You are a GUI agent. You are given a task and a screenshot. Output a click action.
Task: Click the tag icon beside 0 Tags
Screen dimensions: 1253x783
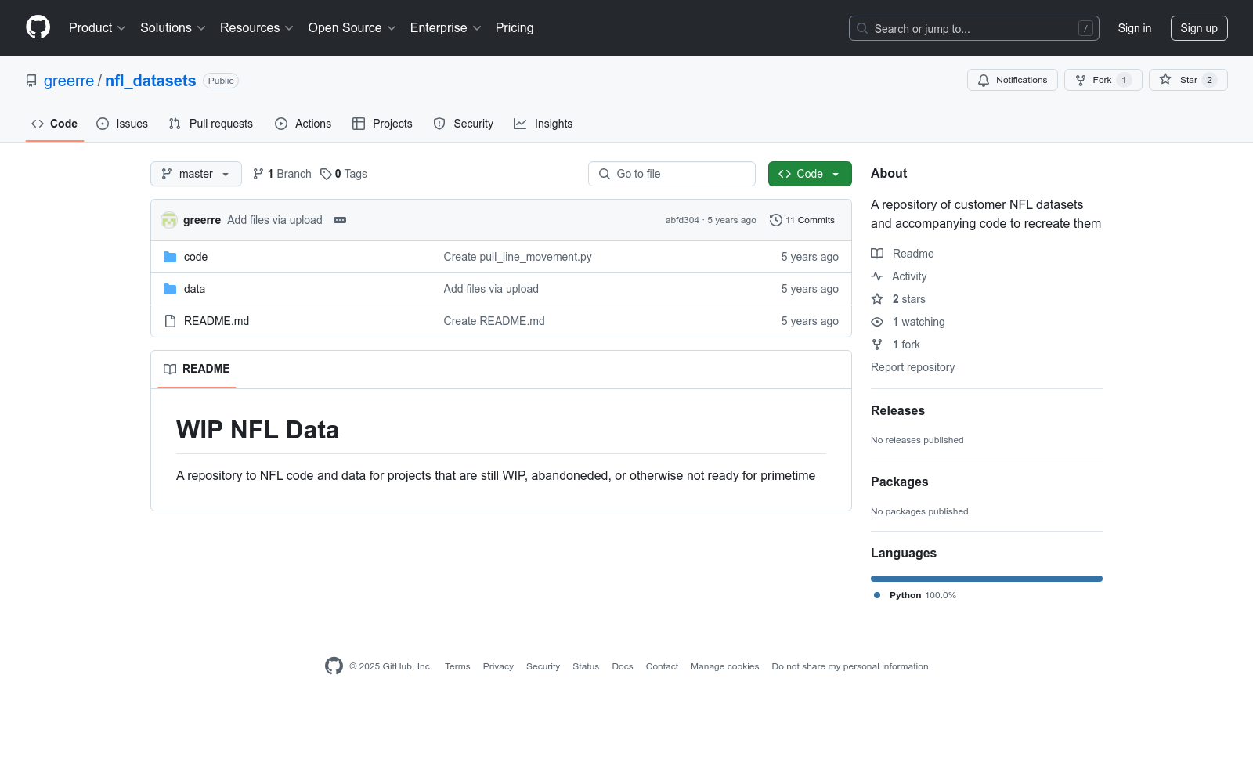click(x=326, y=174)
